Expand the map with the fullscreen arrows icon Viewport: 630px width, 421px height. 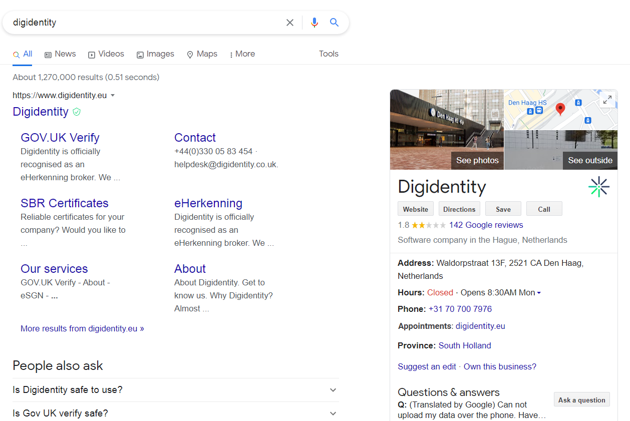pyautogui.click(x=607, y=100)
